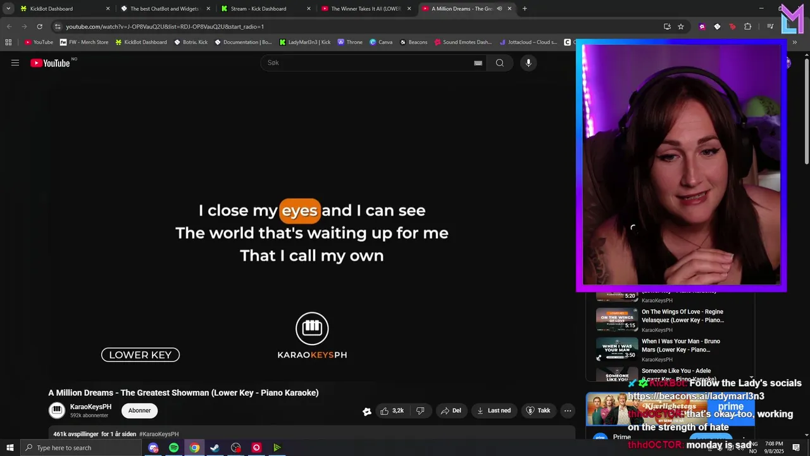This screenshot has height=456, width=810.
Task: Open the tab search dropdown arrow
Action: click(8, 9)
